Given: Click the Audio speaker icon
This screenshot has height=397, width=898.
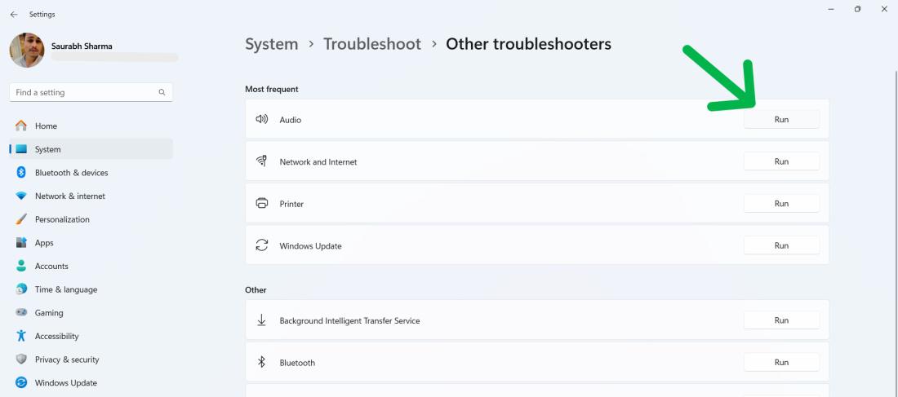Looking at the screenshot, I should 262,119.
